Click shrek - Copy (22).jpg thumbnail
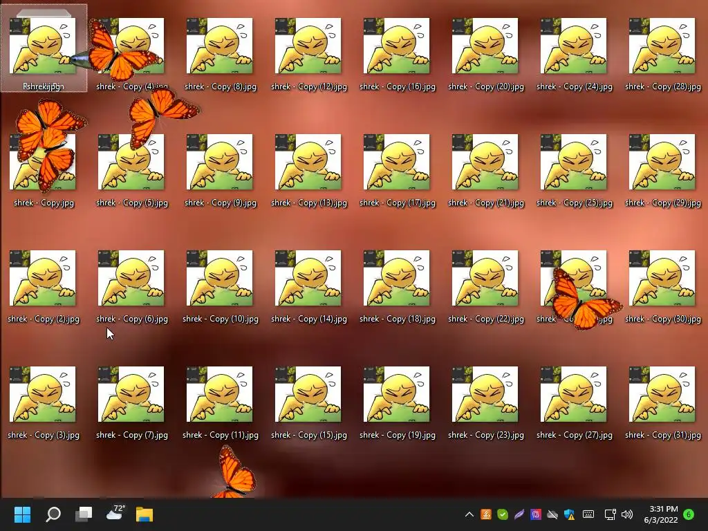Viewport: 708px width, 531px height. [485, 278]
